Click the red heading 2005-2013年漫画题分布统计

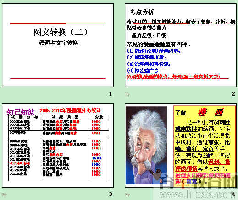70,110
